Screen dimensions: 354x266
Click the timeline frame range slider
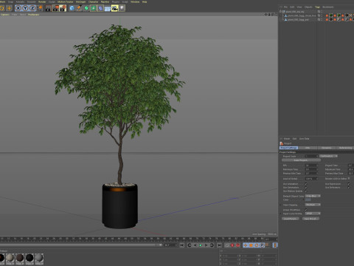pos(80,245)
